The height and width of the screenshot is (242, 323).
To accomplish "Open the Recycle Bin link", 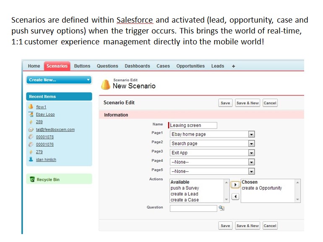I will (x=48, y=180).
